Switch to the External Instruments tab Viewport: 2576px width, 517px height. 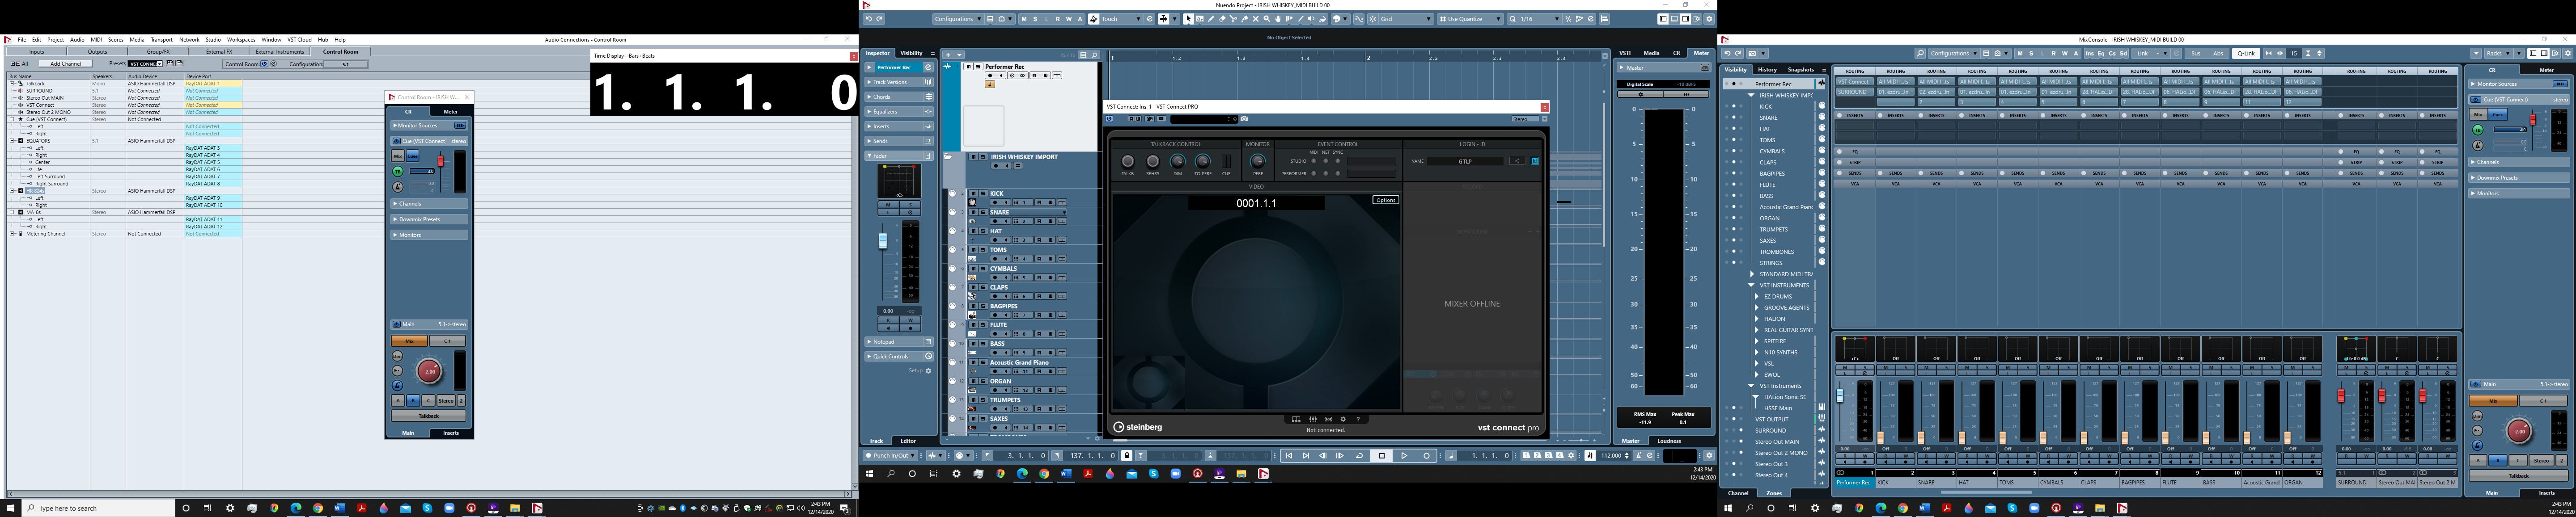tap(280, 51)
